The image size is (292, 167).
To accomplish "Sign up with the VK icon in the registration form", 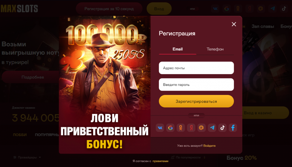I will point(160,128).
